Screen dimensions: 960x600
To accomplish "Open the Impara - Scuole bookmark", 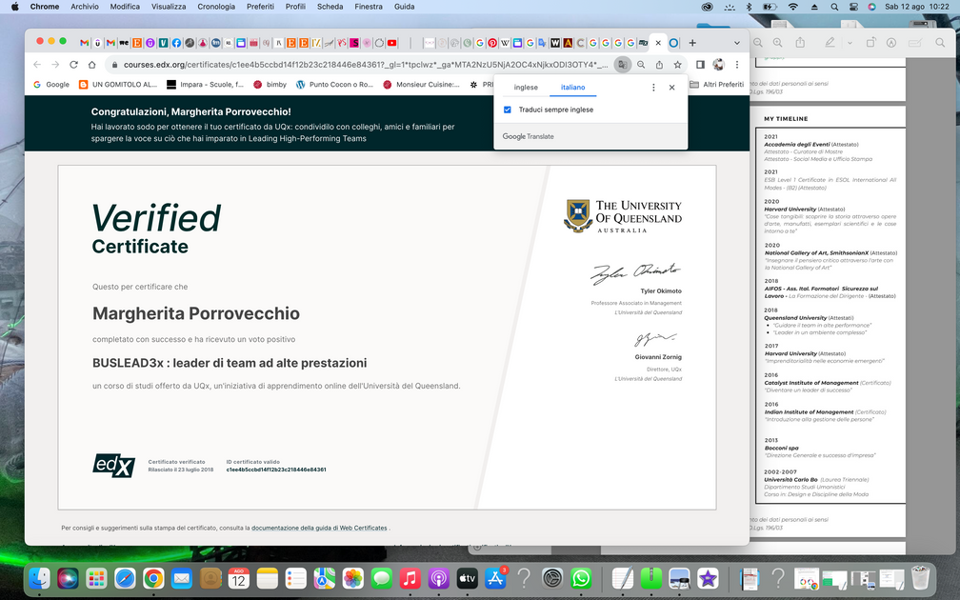I will pyautogui.click(x=205, y=85).
